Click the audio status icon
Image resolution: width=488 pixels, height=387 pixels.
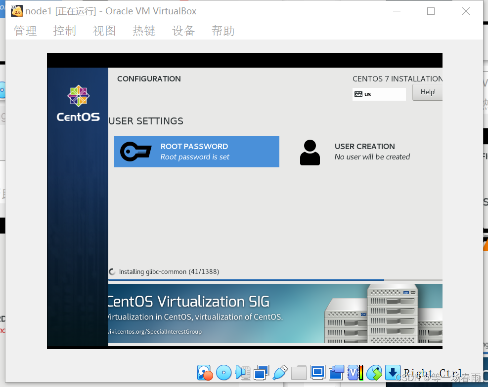(243, 372)
